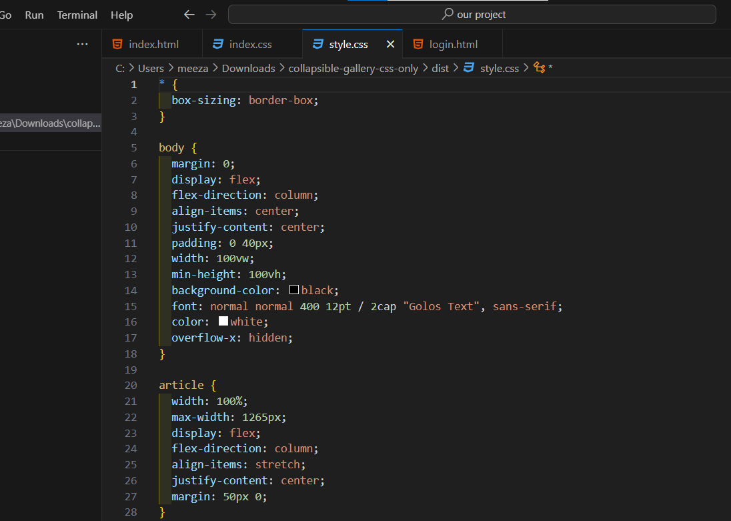
Task: Open the Terminal menu
Action: tap(77, 14)
